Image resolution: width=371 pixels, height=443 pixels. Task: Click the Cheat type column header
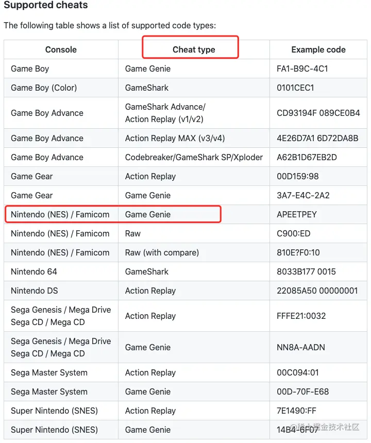click(x=194, y=50)
